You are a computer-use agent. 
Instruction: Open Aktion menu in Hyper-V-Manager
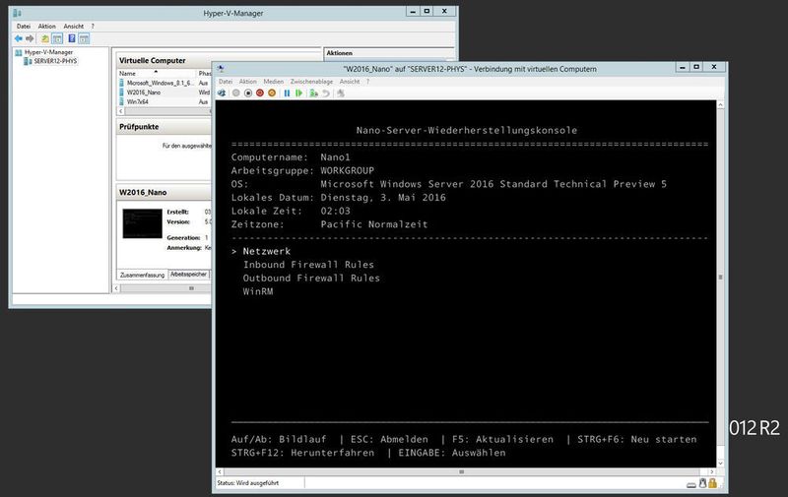point(46,27)
